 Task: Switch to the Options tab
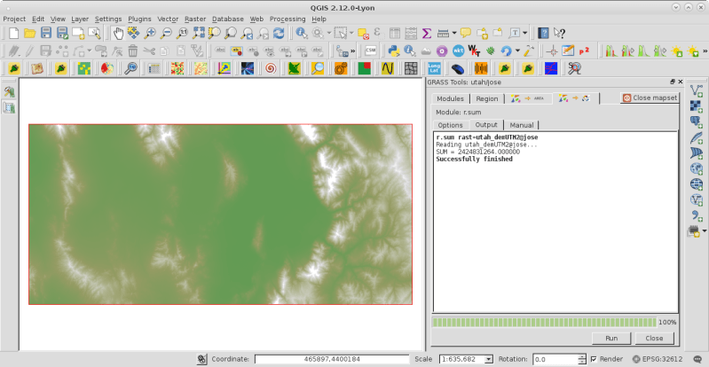451,125
